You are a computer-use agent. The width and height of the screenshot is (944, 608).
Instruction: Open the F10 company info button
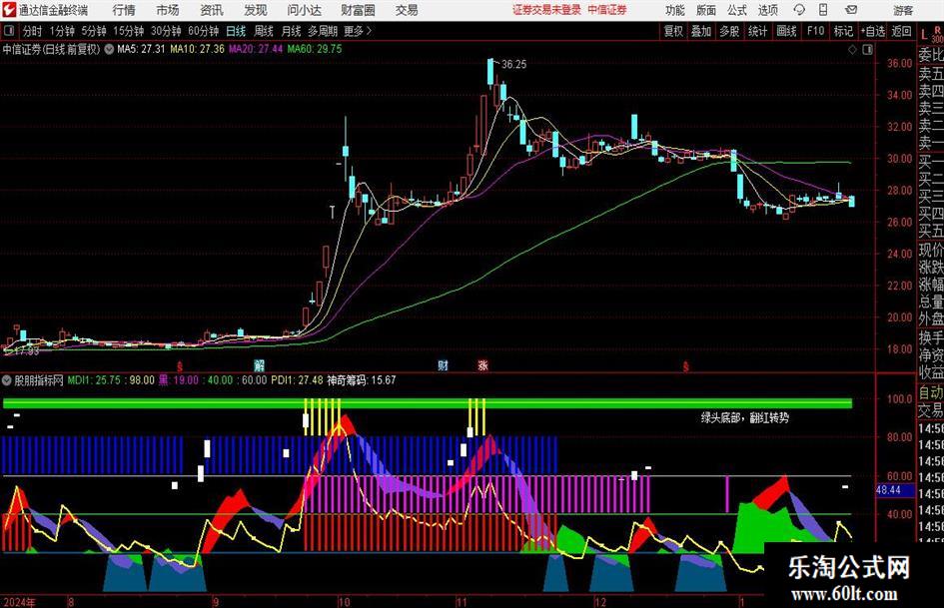tap(816, 31)
